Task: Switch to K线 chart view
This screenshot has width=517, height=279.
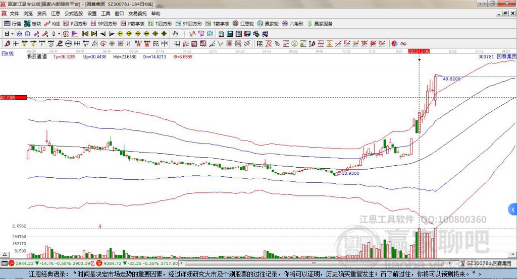Action: point(52,24)
